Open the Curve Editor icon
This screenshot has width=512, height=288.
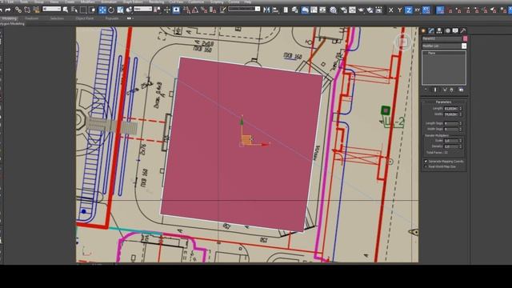point(314,10)
